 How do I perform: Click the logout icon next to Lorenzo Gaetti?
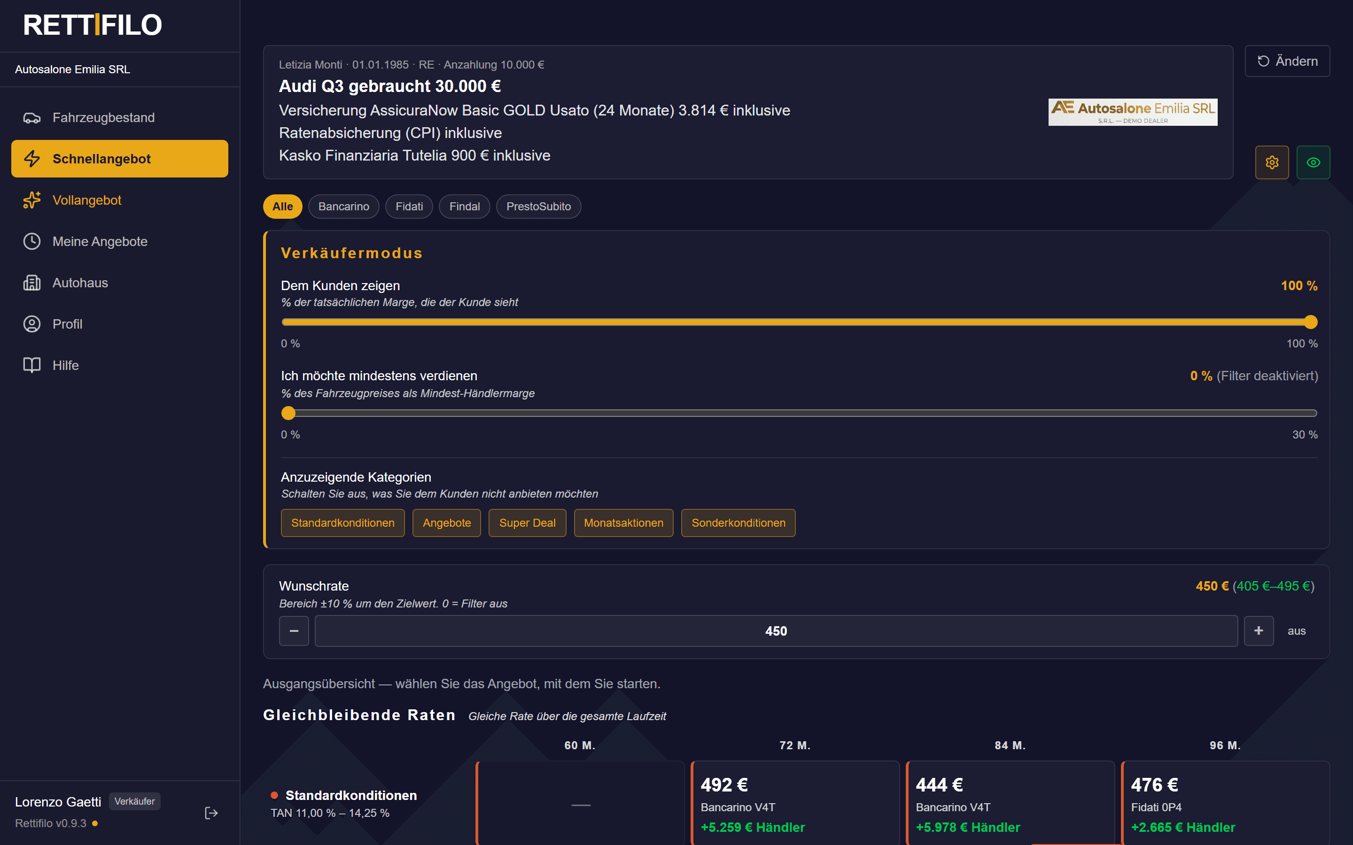211,813
